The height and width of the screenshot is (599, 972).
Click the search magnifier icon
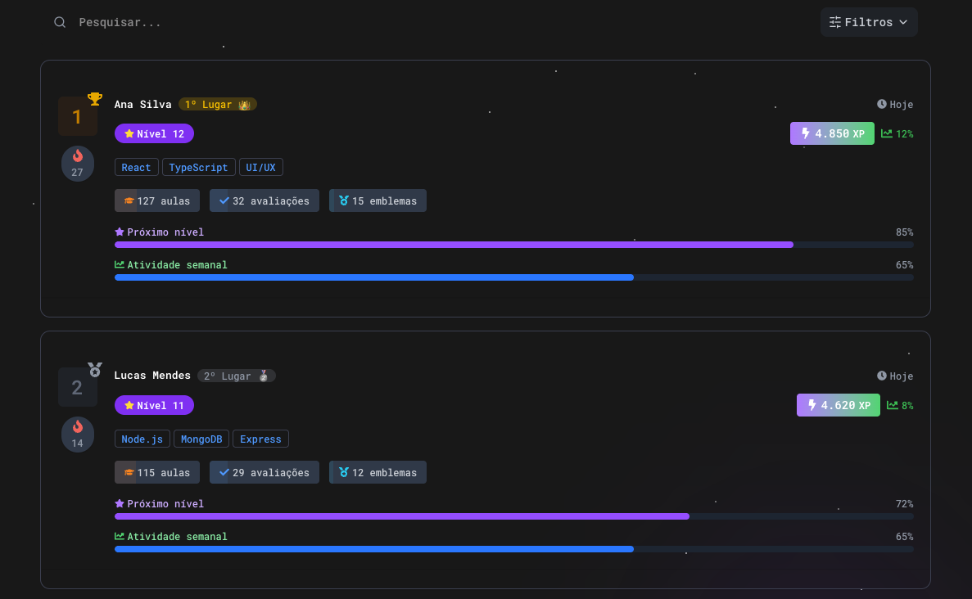point(60,22)
